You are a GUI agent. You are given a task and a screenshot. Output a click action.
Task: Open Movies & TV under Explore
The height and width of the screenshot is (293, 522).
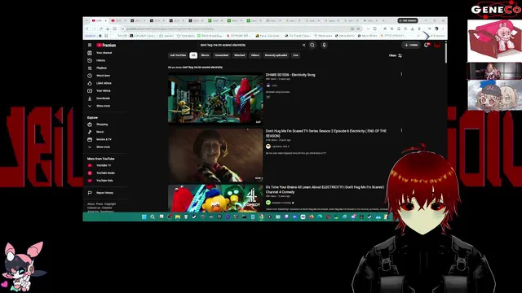[104, 139]
